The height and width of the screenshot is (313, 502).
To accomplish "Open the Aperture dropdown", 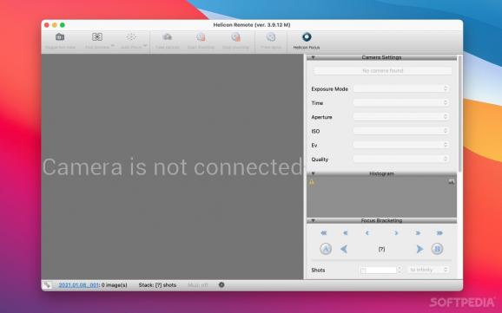I will [401, 117].
